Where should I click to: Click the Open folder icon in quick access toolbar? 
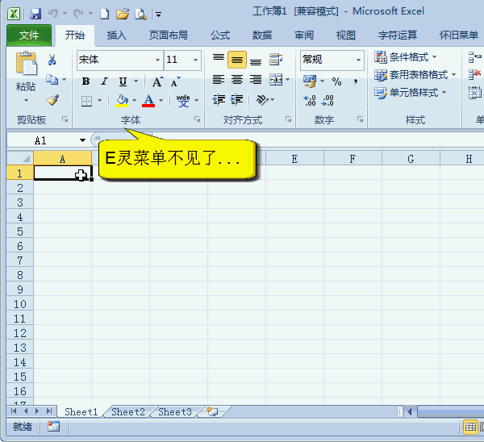tap(123, 14)
